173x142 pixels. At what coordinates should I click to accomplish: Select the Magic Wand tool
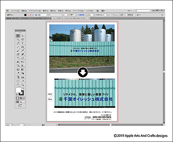18,40
